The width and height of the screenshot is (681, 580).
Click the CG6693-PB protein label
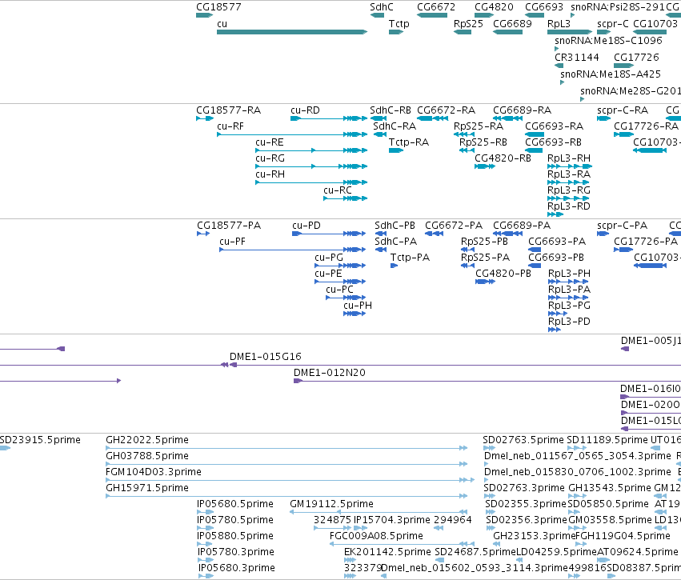click(x=556, y=258)
